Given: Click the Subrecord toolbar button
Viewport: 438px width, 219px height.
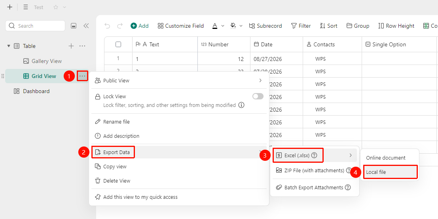Looking at the screenshot, I should point(265,26).
